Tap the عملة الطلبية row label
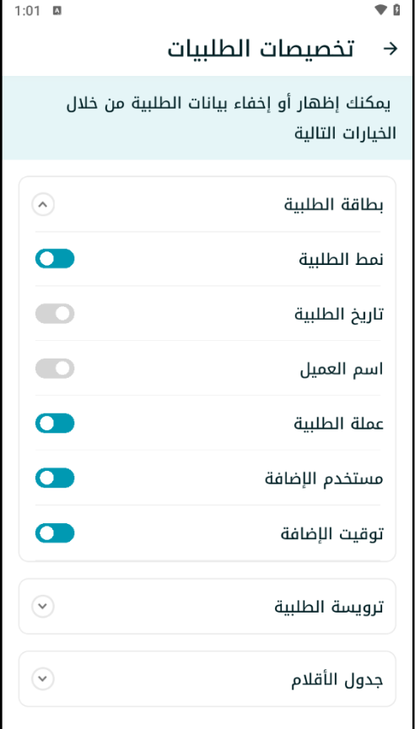This screenshot has height=729, width=415. 339,424
